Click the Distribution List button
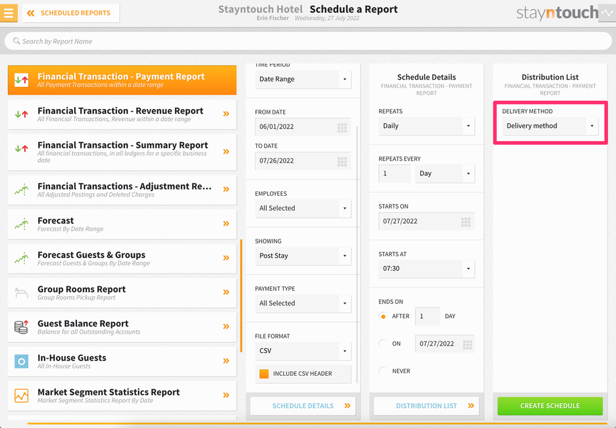The image size is (616, 428). click(x=427, y=406)
